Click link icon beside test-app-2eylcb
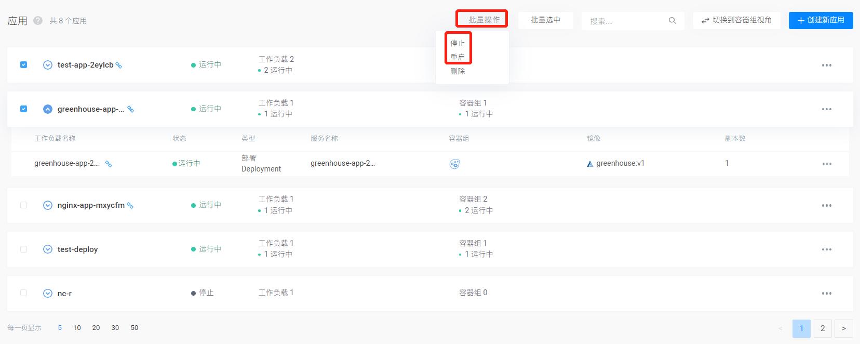 click(119, 65)
